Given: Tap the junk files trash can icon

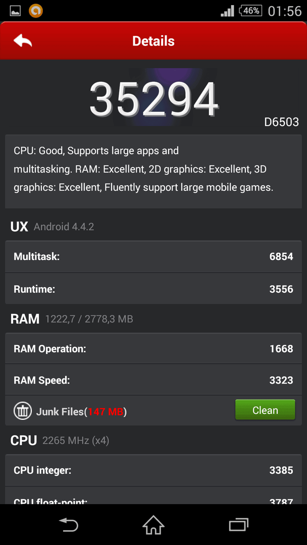Looking at the screenshot, I should 23,410.
